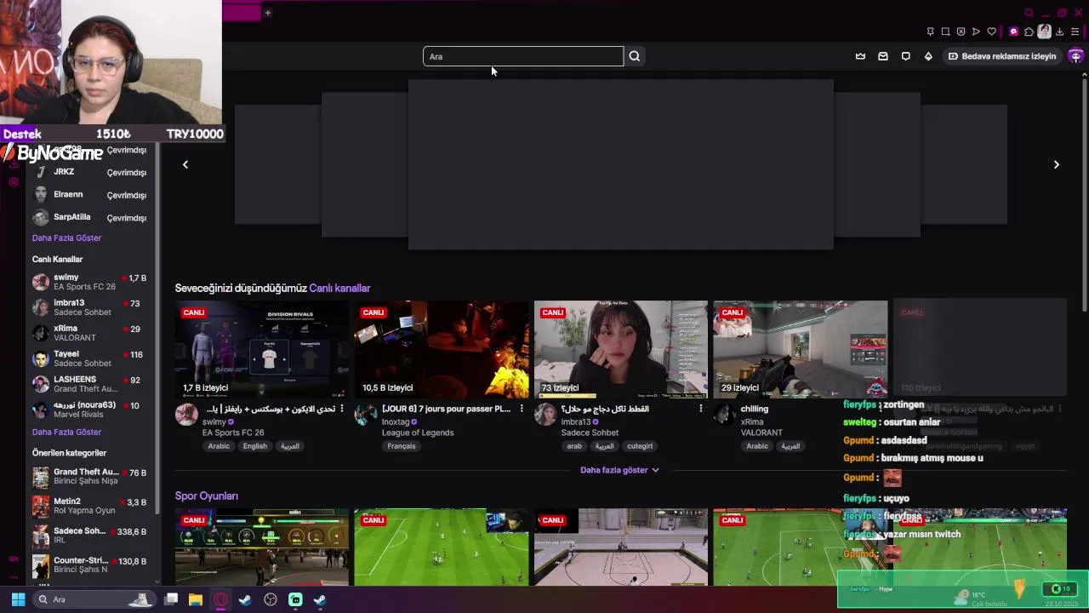Expand live channels Daha Fazla Göster link

tap(66, 433)
